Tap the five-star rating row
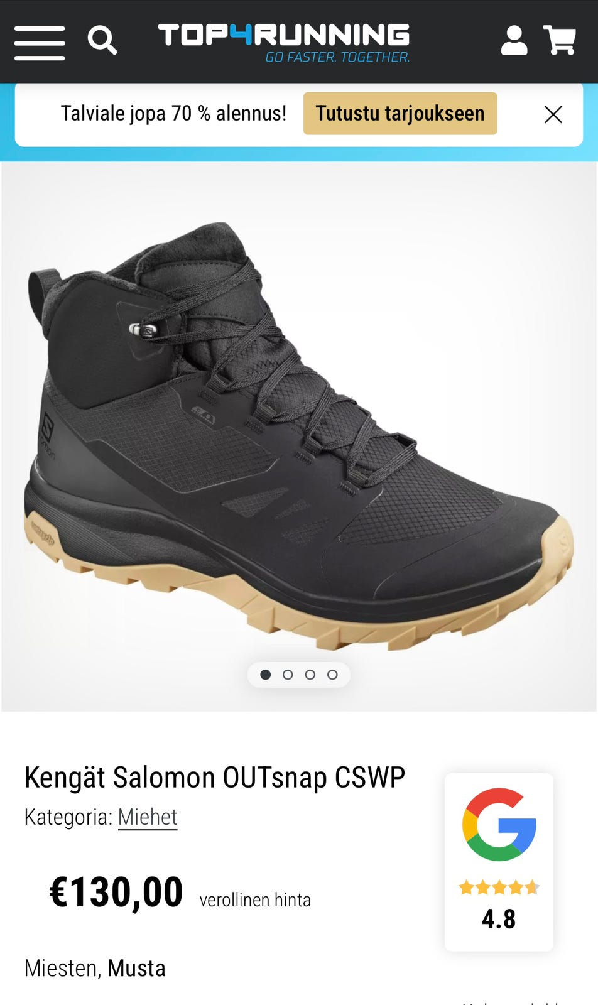 point(499,888)
